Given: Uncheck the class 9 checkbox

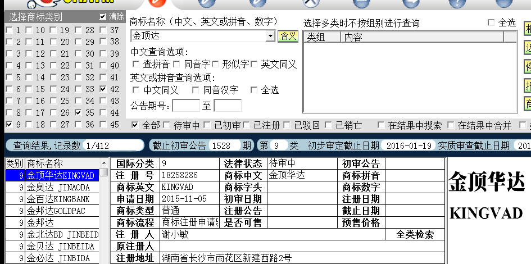Looking at the screenshot, I should (x=10, y=125).
